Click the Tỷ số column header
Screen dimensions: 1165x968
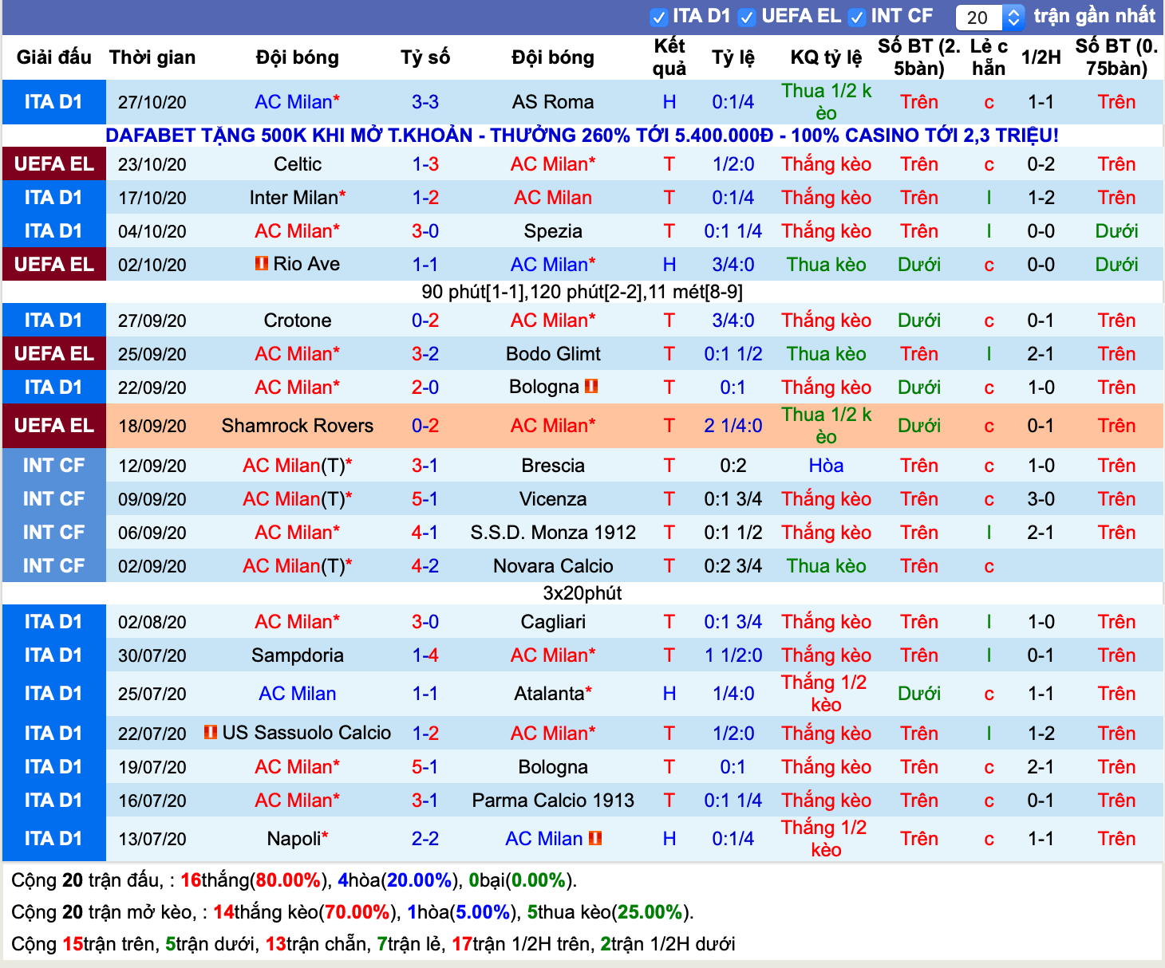(425, 57)
